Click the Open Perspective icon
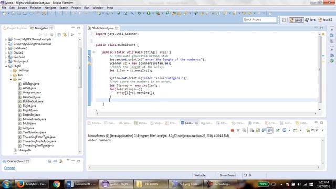This screenshot has width=336, height=189. coord(284,20)
